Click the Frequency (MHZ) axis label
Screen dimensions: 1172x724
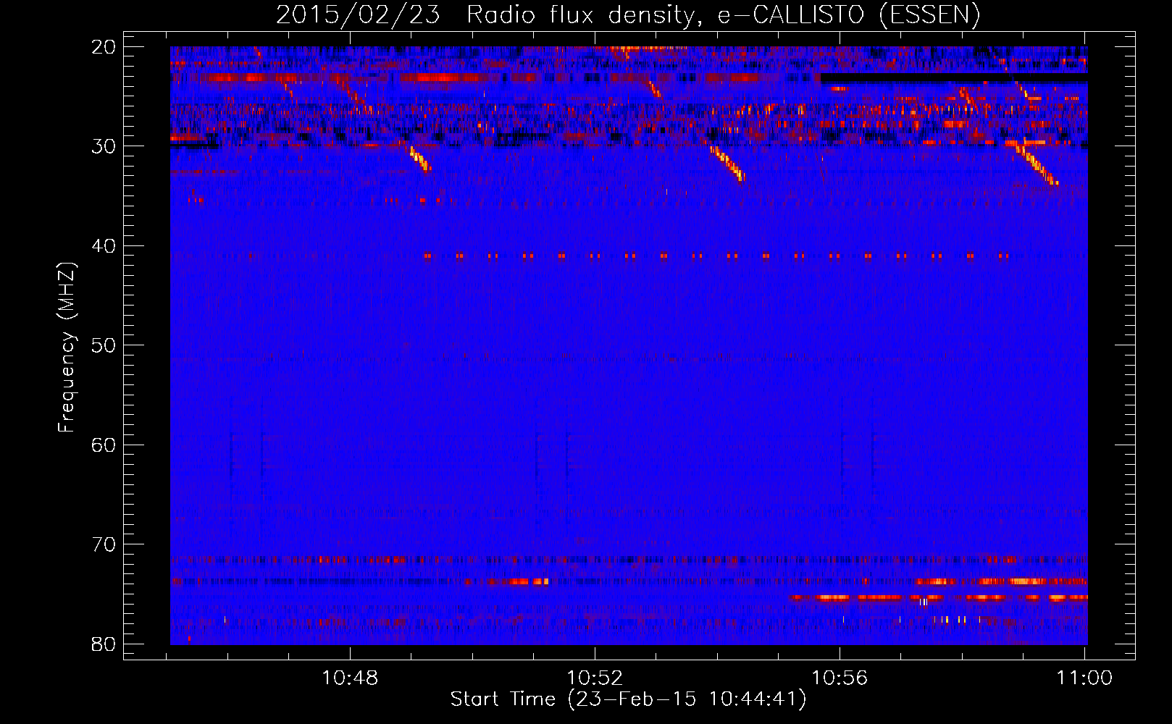67,347
